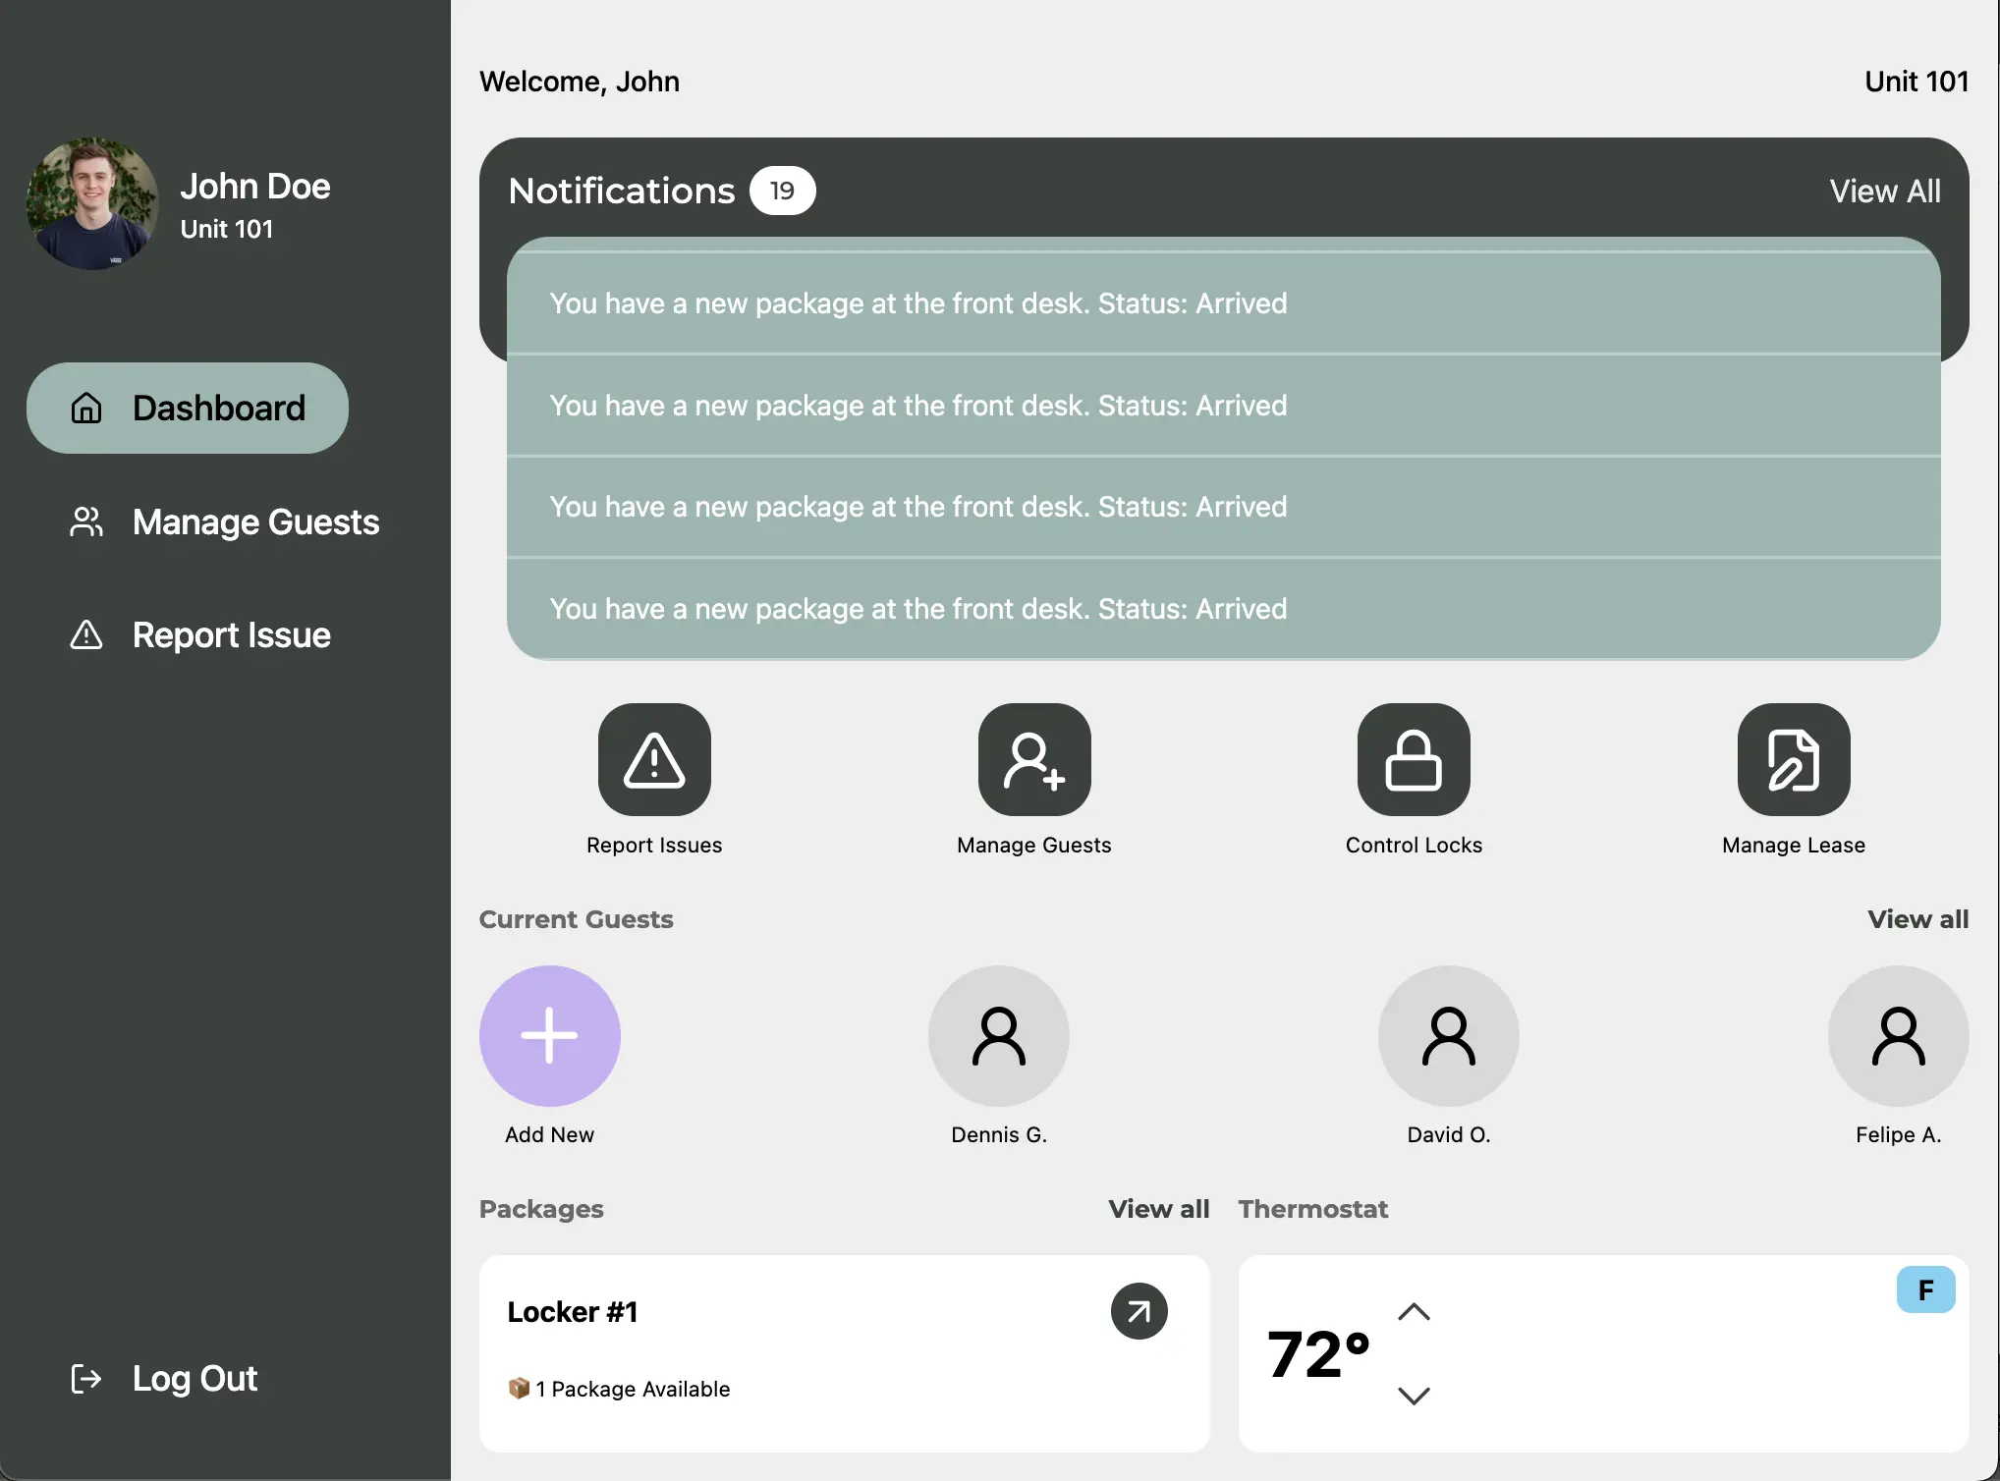2000x1481 pixels.
Task: Select the Report Issues warning triangle icon
Action: point(653,759)
